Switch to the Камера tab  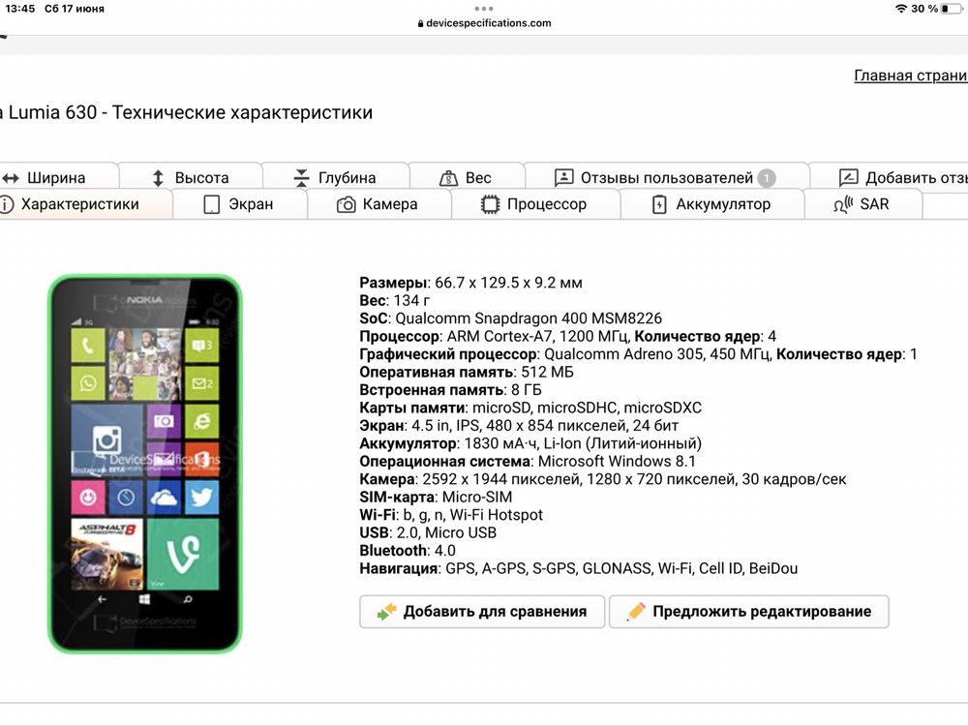(378, 204)
